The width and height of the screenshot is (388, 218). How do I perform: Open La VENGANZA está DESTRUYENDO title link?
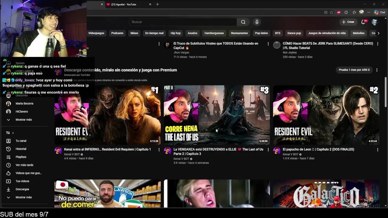tap(218, 151)
